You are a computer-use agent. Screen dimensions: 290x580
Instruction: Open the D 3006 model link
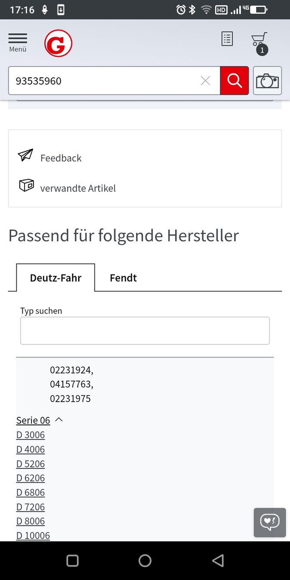pos(31,435)
